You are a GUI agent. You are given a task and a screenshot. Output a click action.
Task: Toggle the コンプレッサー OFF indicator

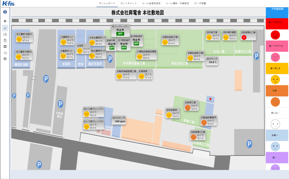pos(120,34)
